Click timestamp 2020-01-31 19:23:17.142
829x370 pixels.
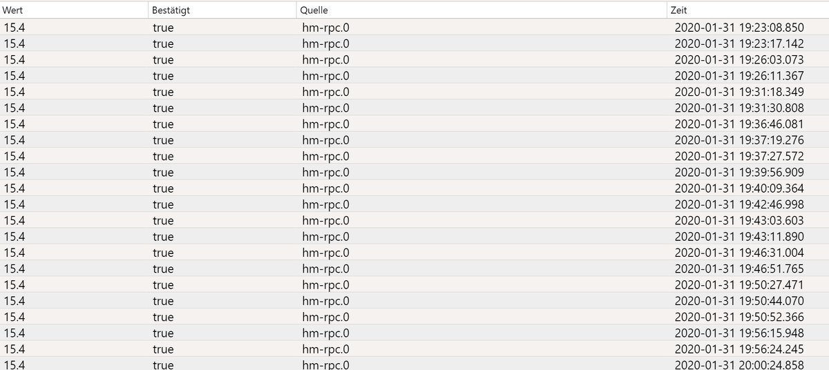click(x=739, y=43)
